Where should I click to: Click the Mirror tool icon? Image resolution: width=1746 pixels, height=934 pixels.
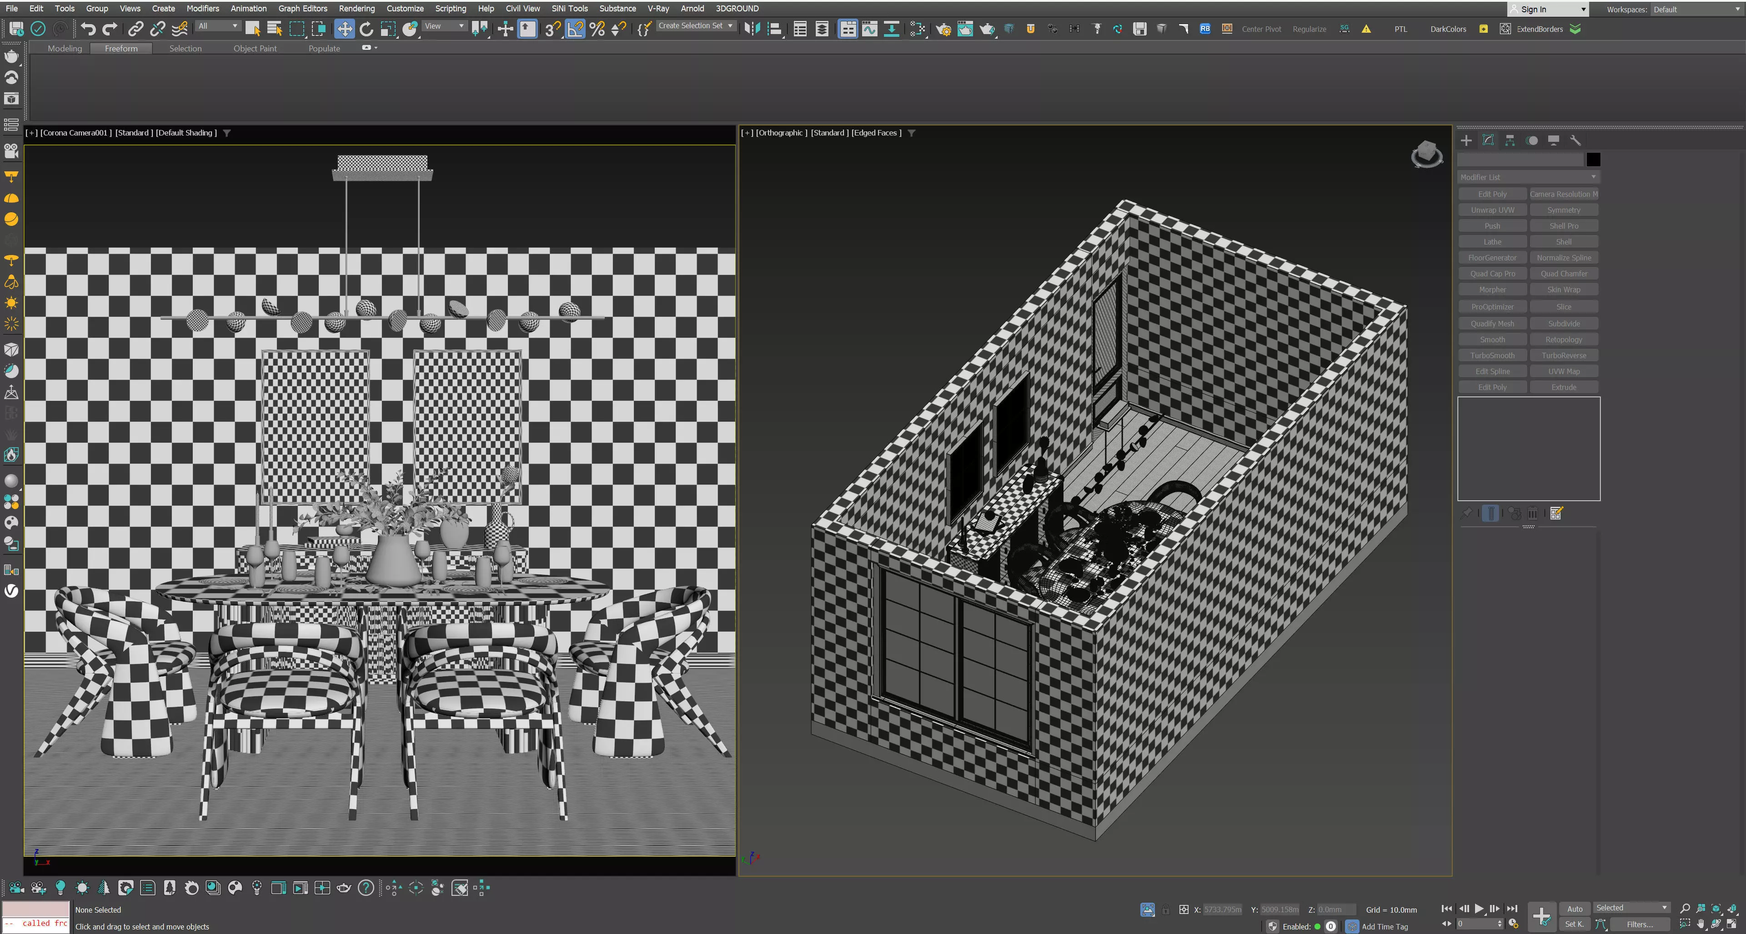pyautogui.click(x=752, y=29)
